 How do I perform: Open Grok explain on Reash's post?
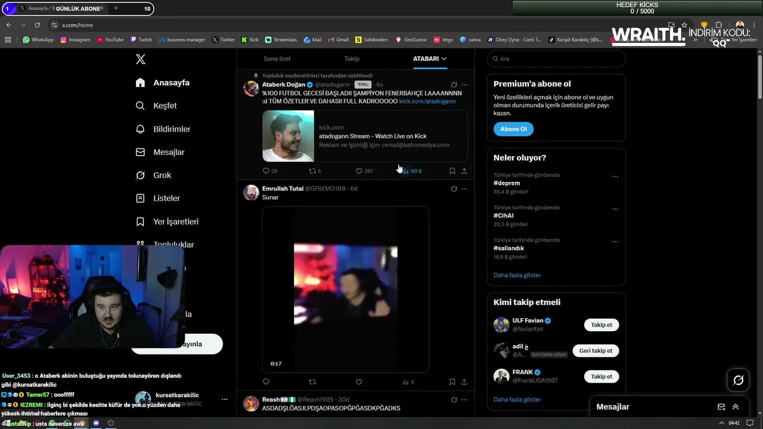coord(454,399)
